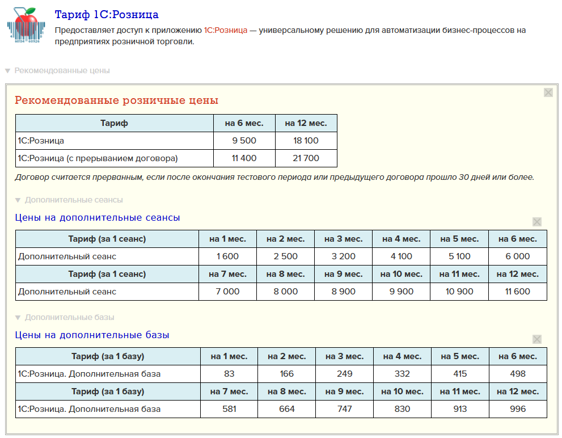
Task: Select the 830 additional base price
Action: pos(402,409)
